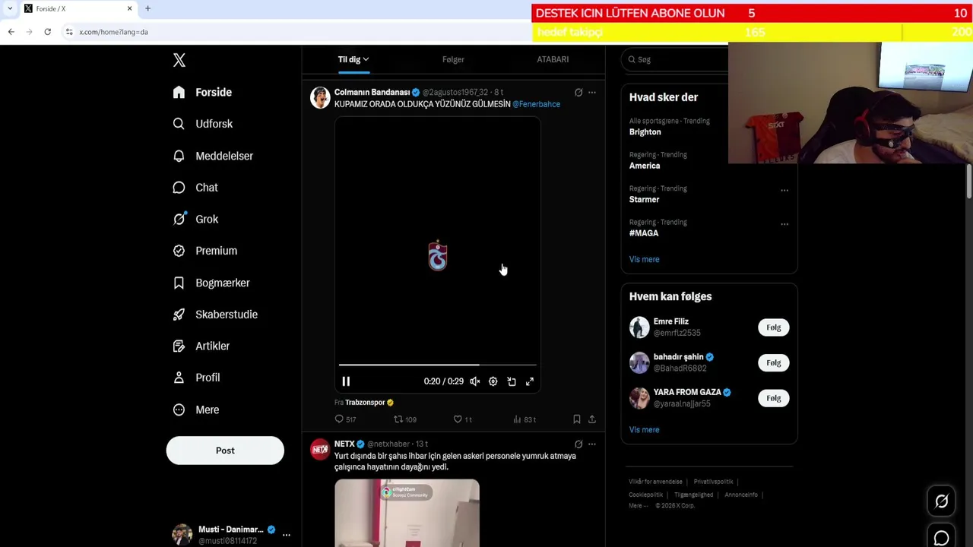Open Udforsk explore page
The height and width of the screenshot is (547, 973).
pyautogui.click(x=203, y=124)
